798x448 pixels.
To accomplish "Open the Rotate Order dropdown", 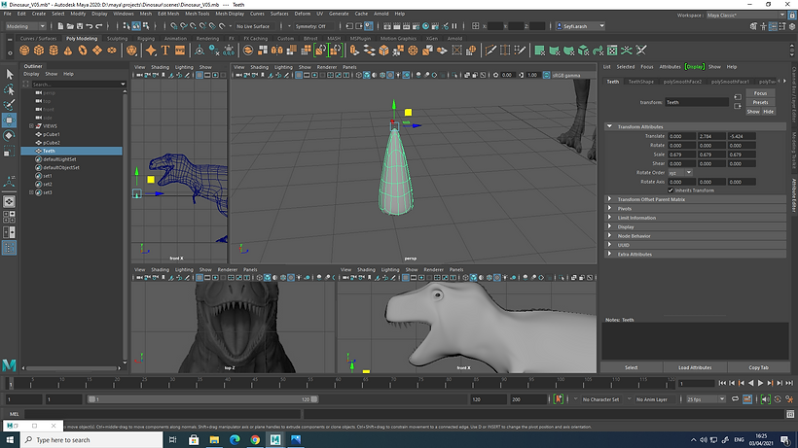I will click(680, 173).
